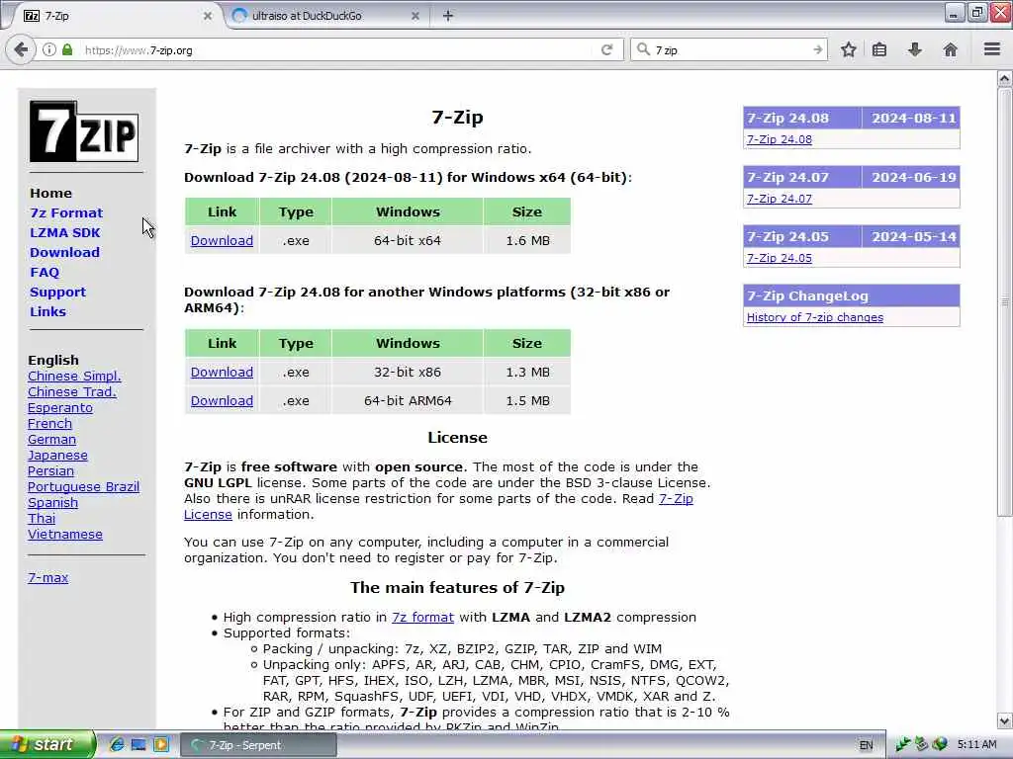The image size is (1013, 759).
Task: Submit search with the go arrow
Action: tap(817, 49)
